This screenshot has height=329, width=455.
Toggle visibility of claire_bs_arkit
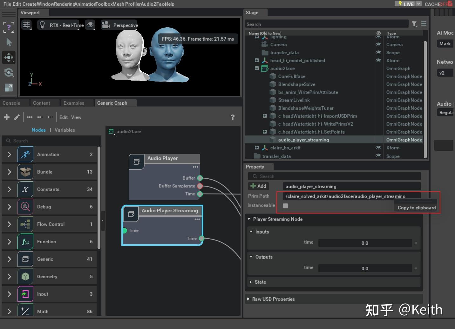[x=378, y=148]
